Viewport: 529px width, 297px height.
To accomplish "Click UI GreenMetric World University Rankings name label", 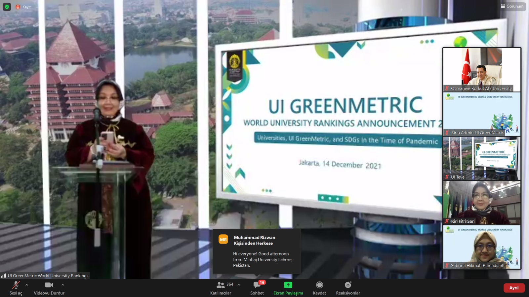I will pyautogui.click(x=48, y=276).
